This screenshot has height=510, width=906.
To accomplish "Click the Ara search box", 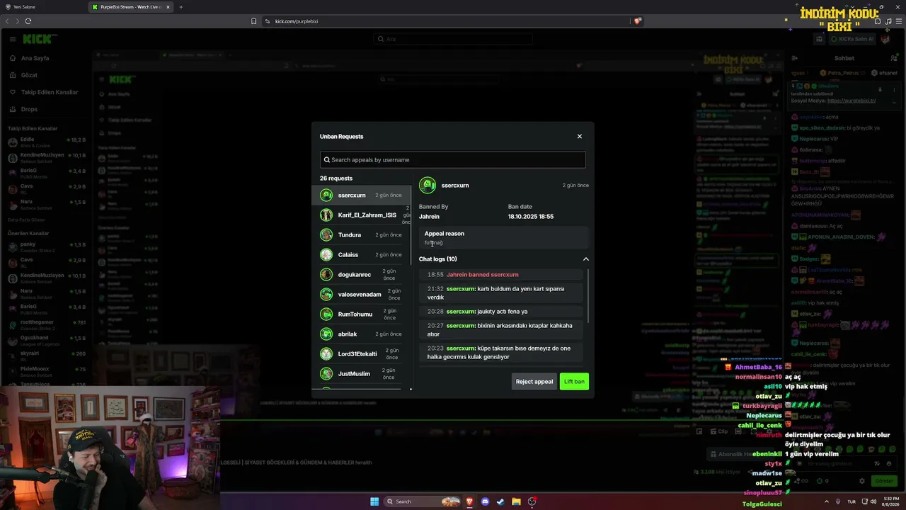I will 453,39.
